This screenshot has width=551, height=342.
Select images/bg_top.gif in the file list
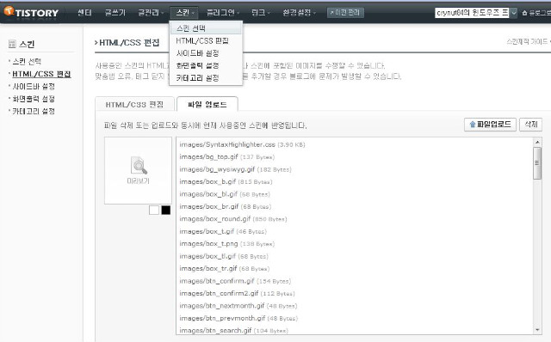(227, 156)
